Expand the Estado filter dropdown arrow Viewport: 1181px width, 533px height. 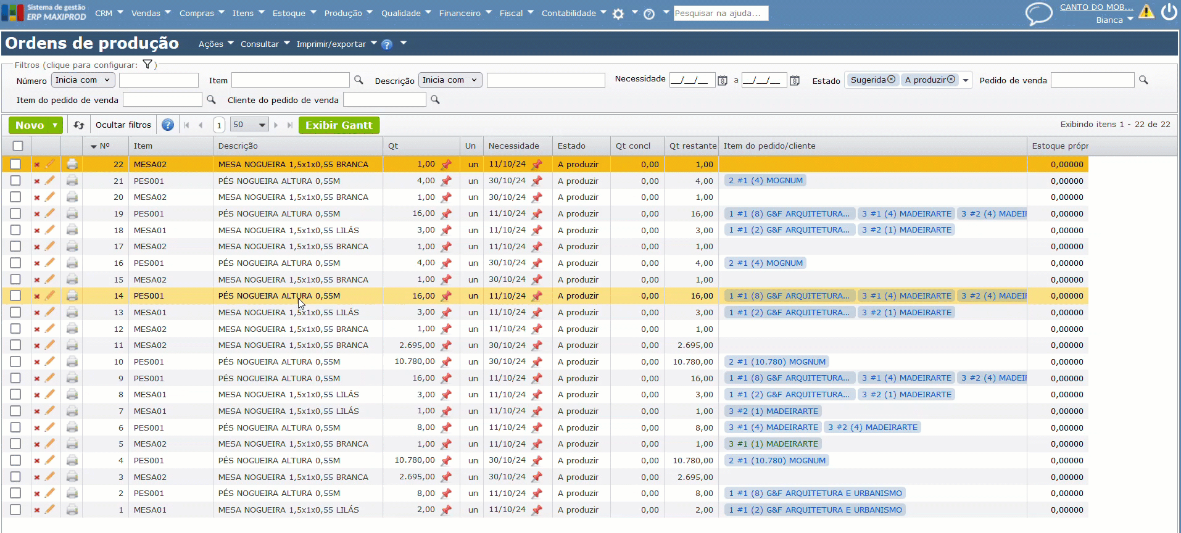click(966, 80)
